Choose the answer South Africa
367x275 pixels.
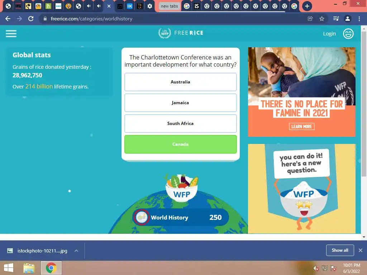[181, 124]
